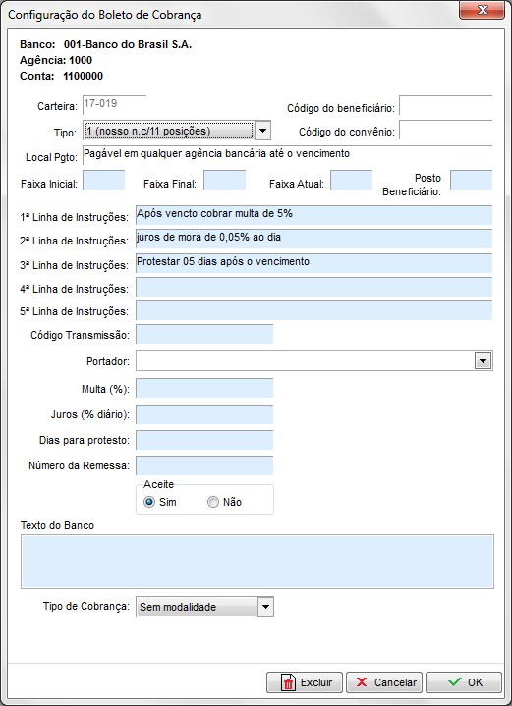Open the Tipo dropdown arrow
The image size is (512, 706).
[263, 132]
